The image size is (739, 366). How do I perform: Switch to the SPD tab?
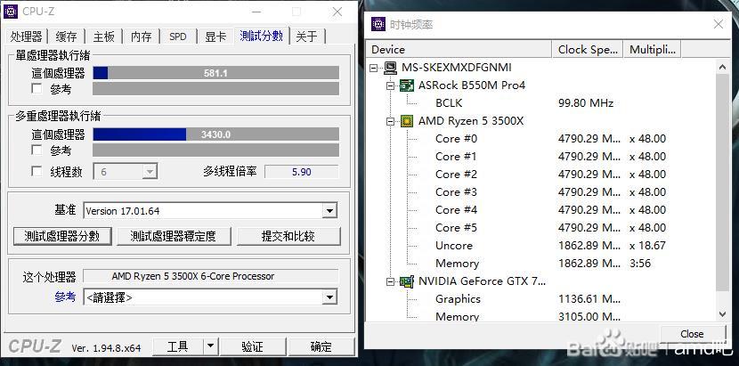(178, 37)
